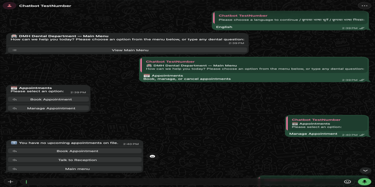
Task: Click the list icon on View Main Menu
Action: (x=15, y=50)
